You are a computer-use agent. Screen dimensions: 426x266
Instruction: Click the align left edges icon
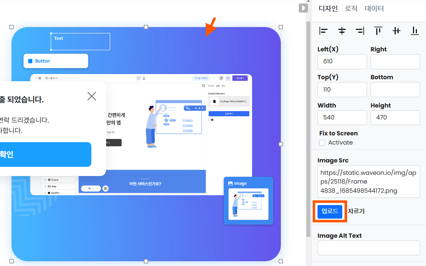323,31
